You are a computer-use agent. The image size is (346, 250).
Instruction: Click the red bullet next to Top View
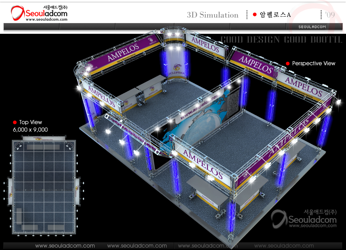(15, 123)
